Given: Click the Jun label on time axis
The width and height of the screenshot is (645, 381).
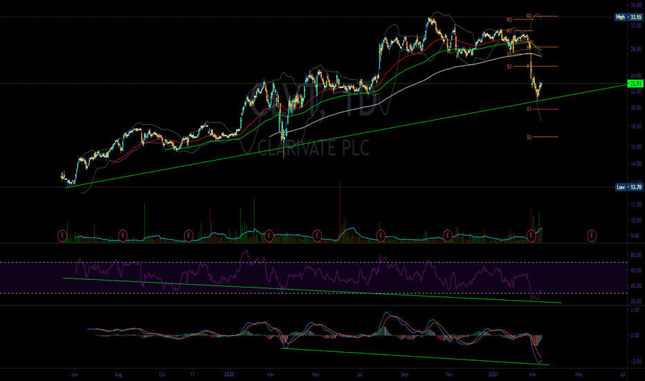Looking at the screenshot, I should coord(75,374).
